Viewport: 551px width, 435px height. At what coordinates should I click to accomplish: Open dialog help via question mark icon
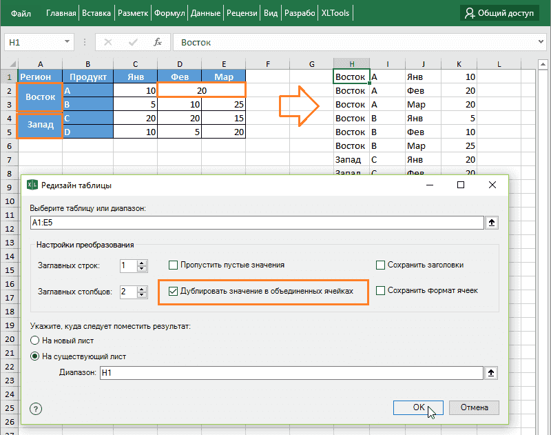point(35,408)
